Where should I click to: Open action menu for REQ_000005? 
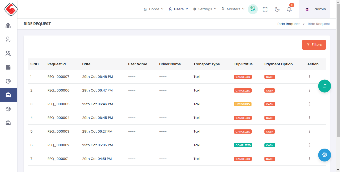(x=309, y=104)
